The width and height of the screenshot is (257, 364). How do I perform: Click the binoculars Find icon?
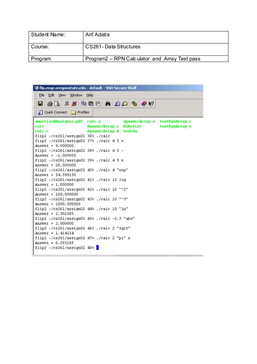[x=108, y=104]
